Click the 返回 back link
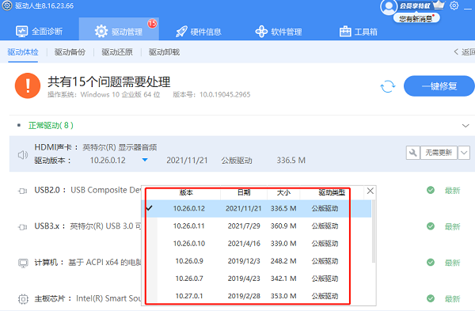475x311 pixels. coord(464,52)
